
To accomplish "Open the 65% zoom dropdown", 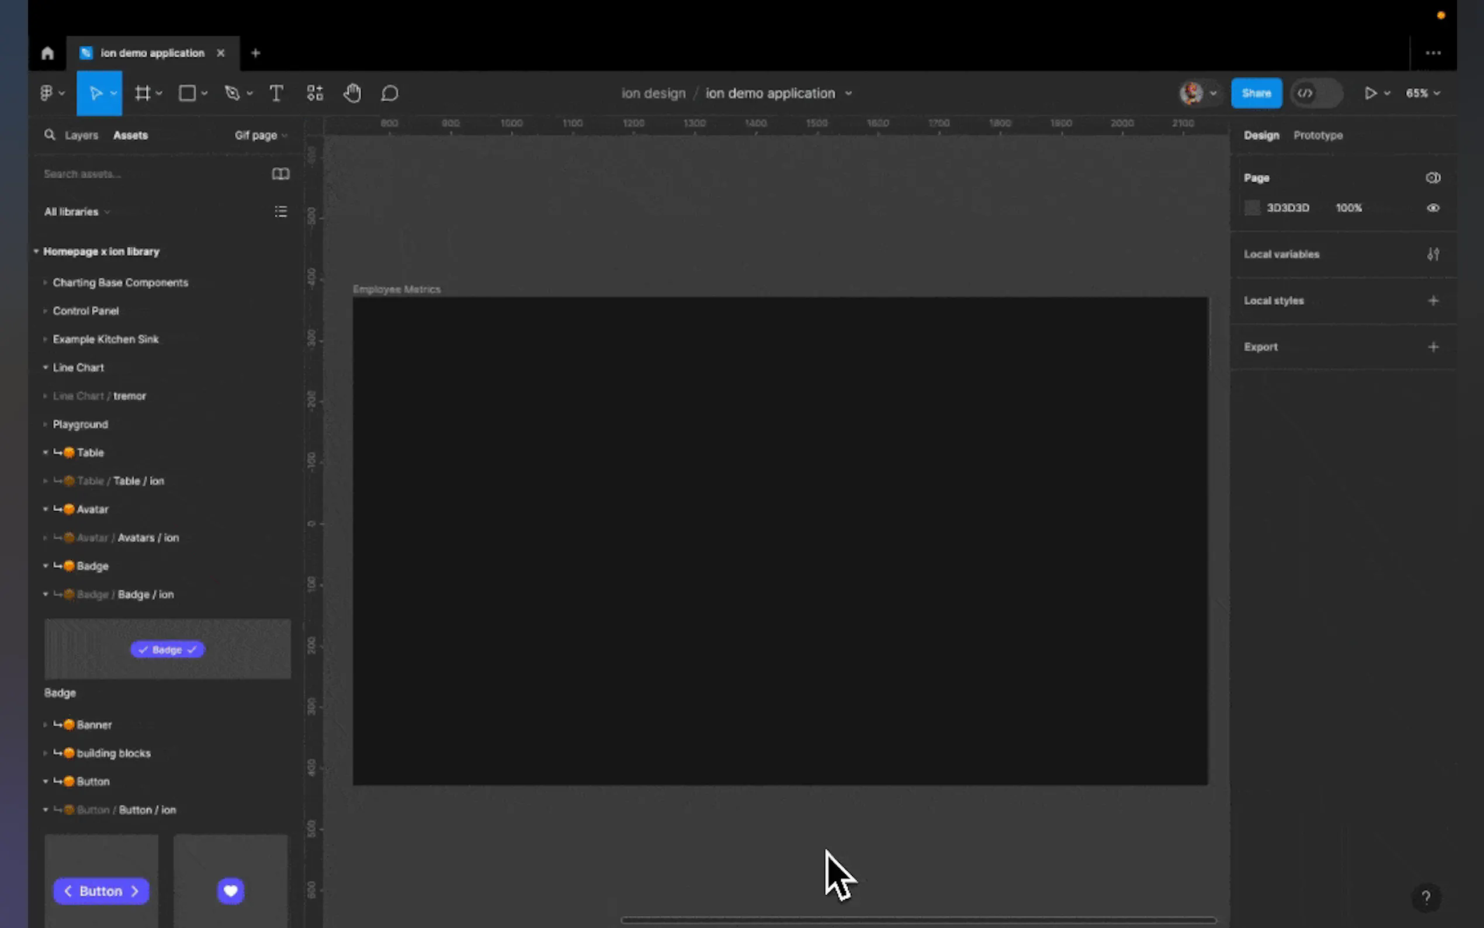I will point(1422,94).
